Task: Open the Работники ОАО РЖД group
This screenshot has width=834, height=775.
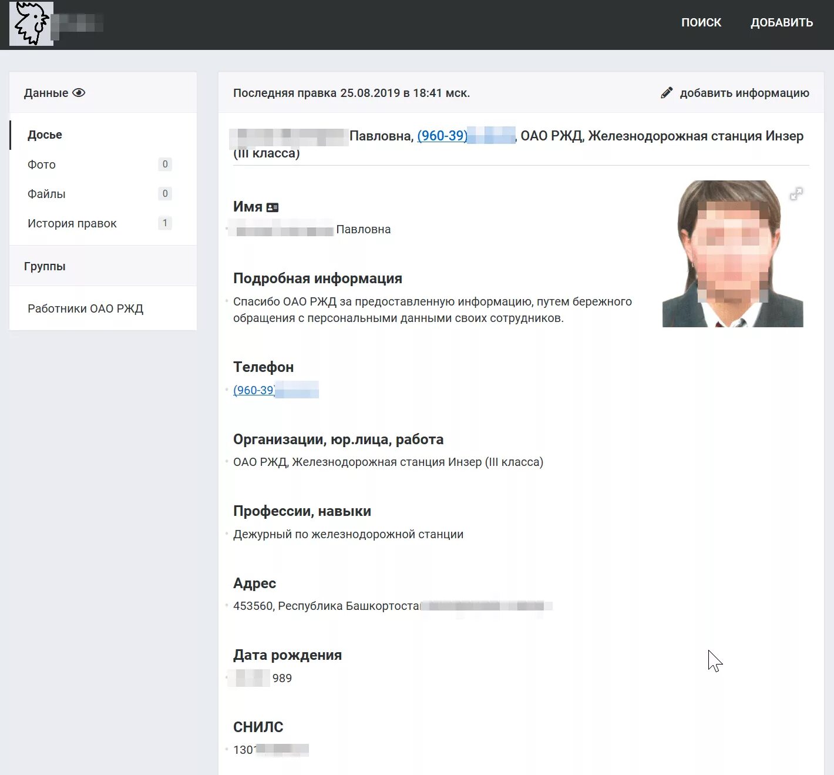Action: (85, 308)
